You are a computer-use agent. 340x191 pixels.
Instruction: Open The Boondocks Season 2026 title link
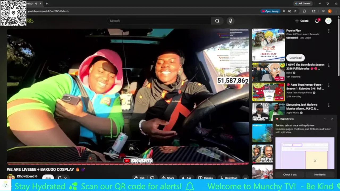(x=305, y=67)
